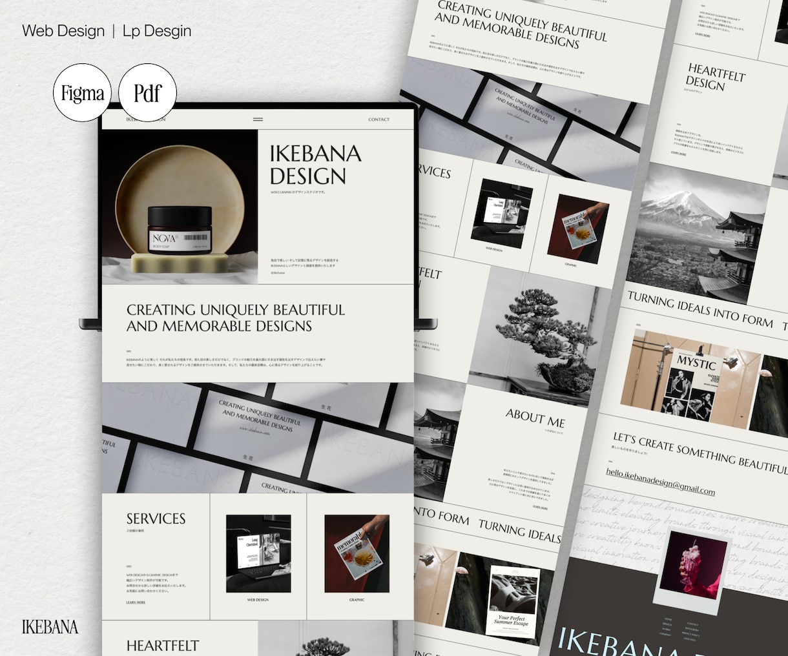Viewport: 788px width, 656px height.
Task: Open the WEB DESIGN laptop thumbnail
Action: (258, 553)
